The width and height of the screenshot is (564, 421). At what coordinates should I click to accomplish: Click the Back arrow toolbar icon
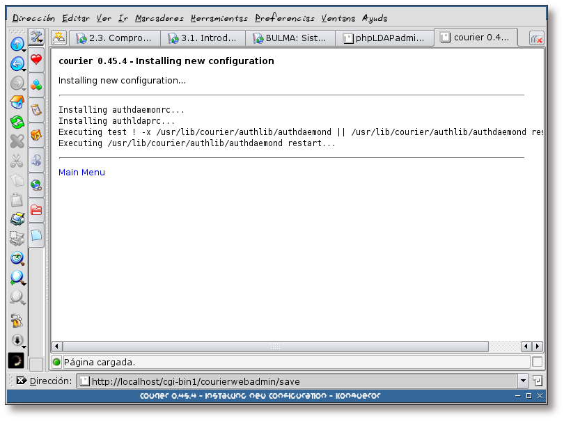click(17, 64)
